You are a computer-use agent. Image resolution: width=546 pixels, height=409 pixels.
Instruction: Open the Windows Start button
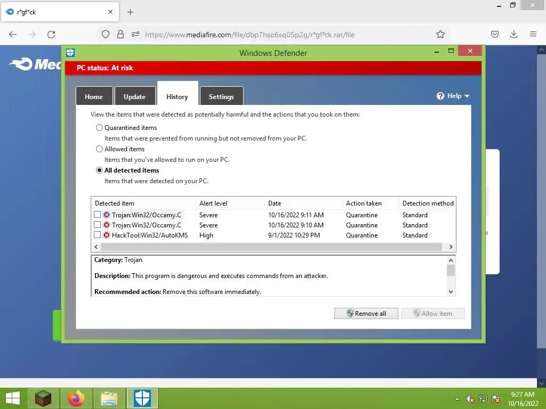pos(13,398)
